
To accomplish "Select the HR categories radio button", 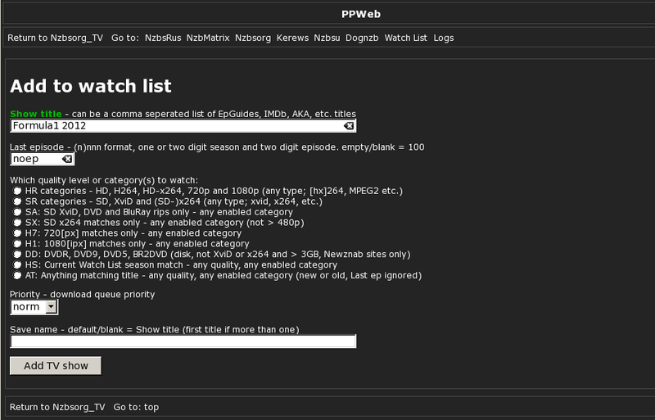I will (17, 191).
